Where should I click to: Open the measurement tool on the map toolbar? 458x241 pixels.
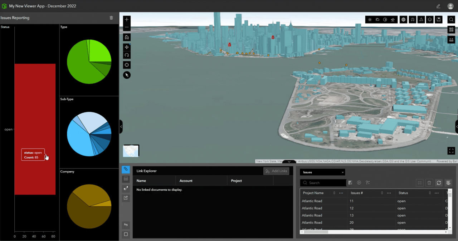point(421,20)
